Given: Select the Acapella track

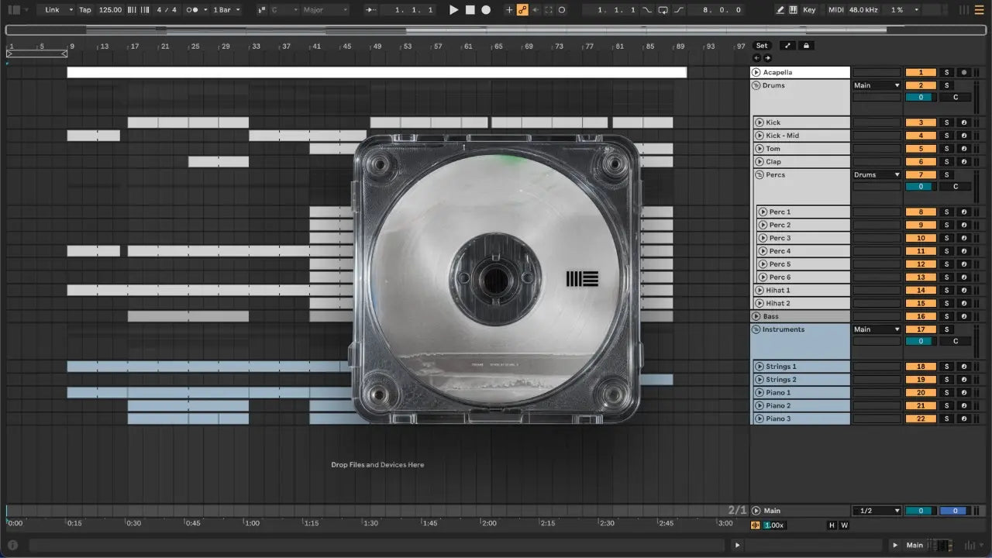Looking at the screenshot, I should 801,72.
